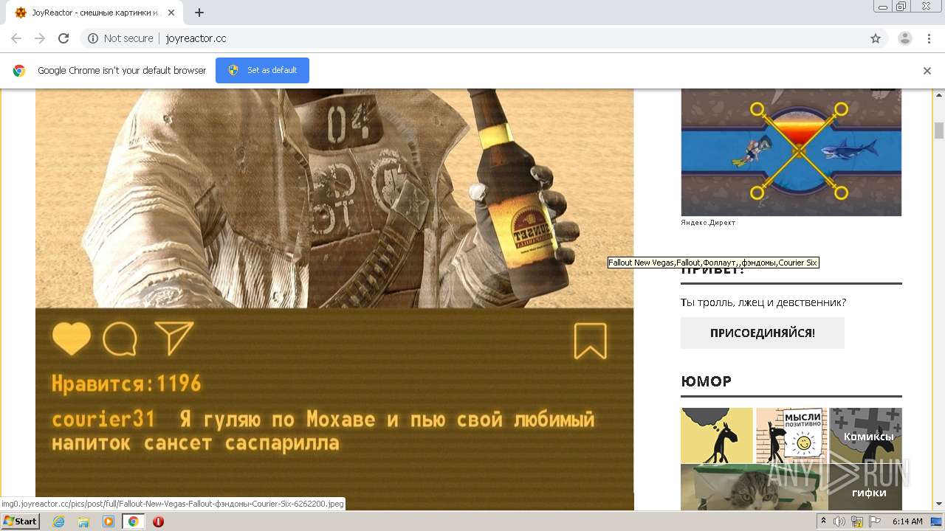Open the media player from the taskbar
Screen dimensions: 945x531
[109, 521]
